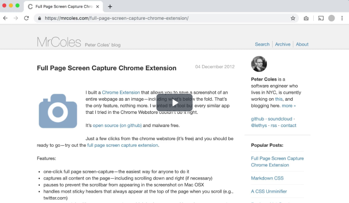The image size is (349, 203).
Task: Close the Full Page Screen Capture tab
Action: (x=97, y=7)
